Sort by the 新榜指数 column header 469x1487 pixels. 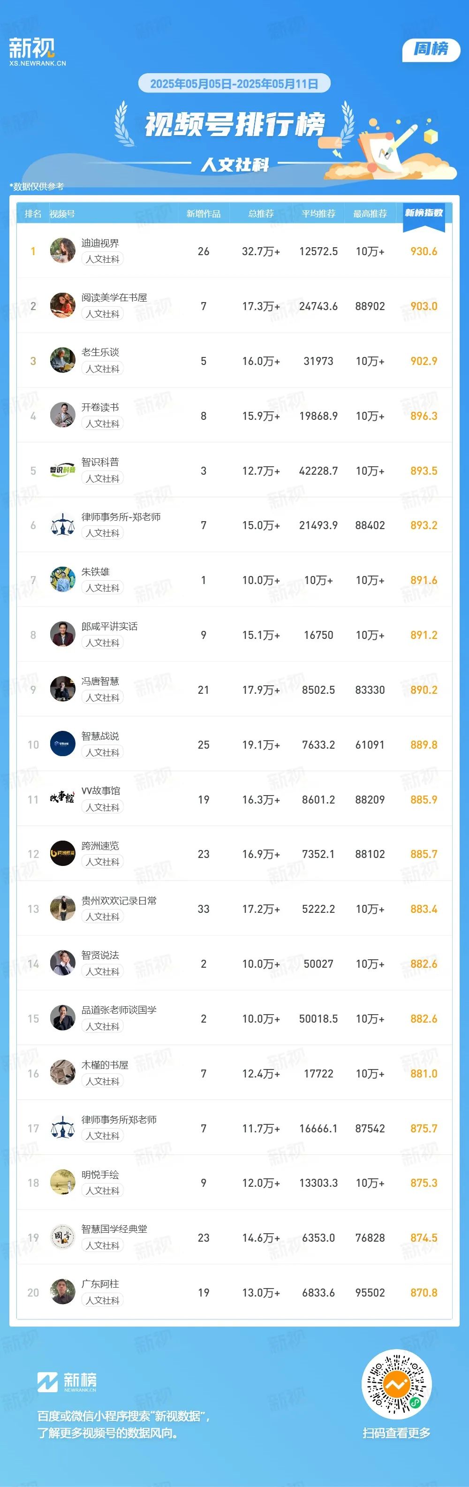point(424,213)
